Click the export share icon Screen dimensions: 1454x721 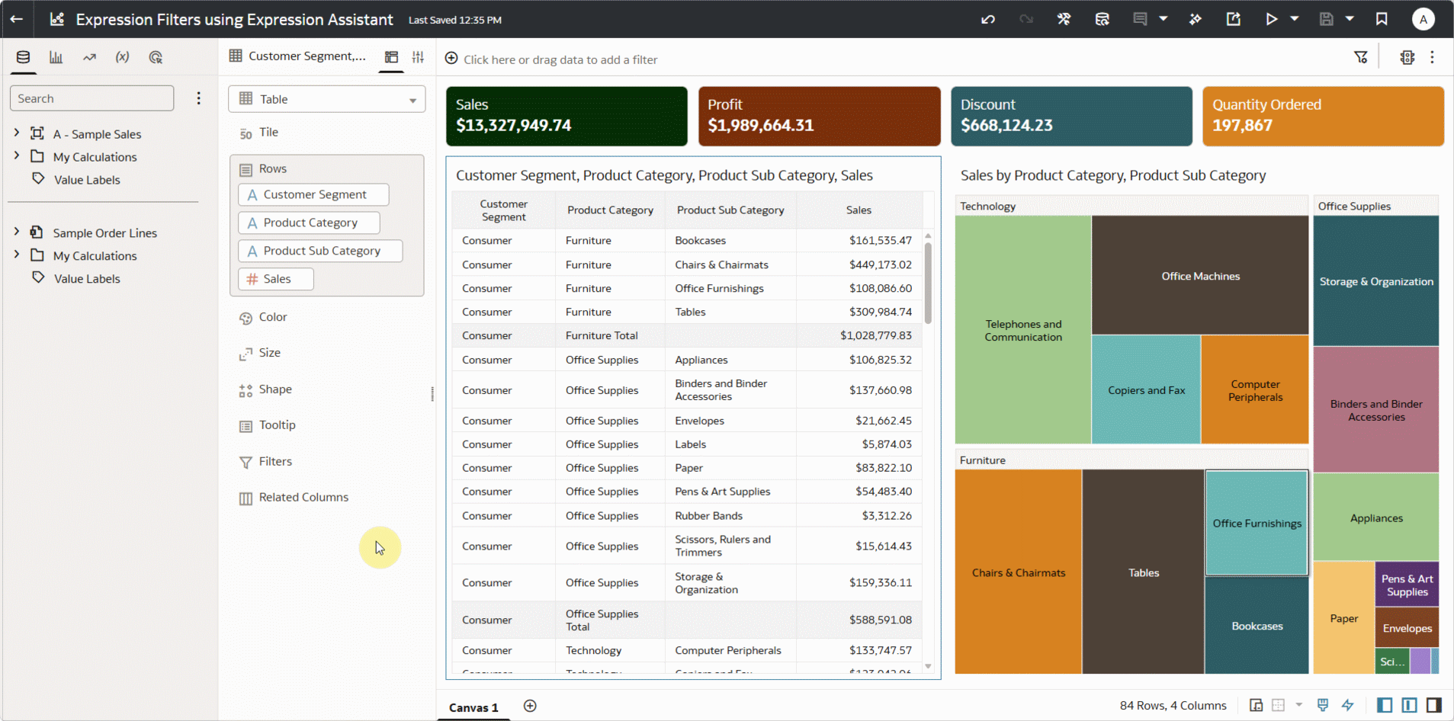tap(1233, 19)
